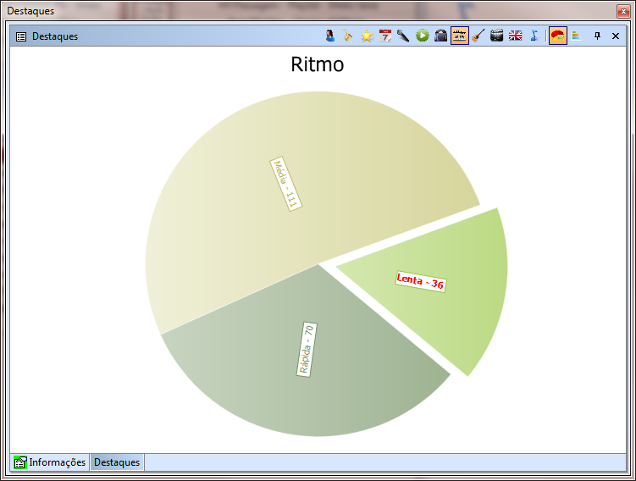Select the dark album box icon
636x481 pixels.
(441, 36)
